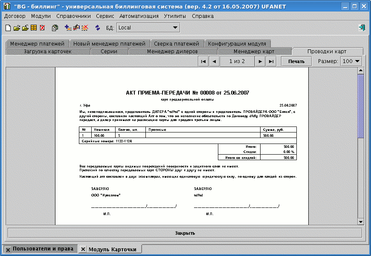Click the copy documents toolbar icon
Viewport: 371px width, 256px height.
(55, 28)
